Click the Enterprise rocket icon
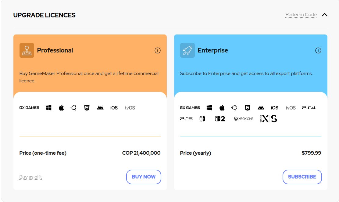This screenshot has height=202, width=339. tap(187, 50)
